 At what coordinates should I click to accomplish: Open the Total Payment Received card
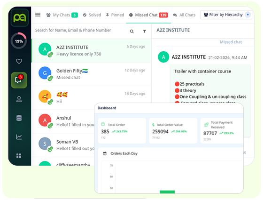pyautogui.click(x=222, y=131)
